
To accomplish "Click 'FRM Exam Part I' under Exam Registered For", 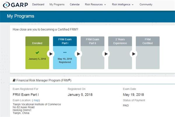I will click(26, 95).
